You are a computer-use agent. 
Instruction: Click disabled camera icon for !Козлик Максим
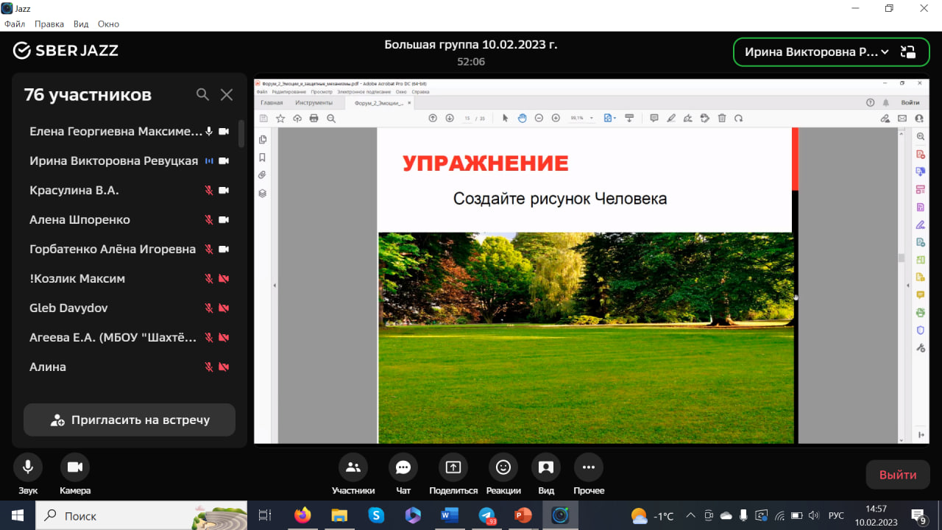click(224, 278)
